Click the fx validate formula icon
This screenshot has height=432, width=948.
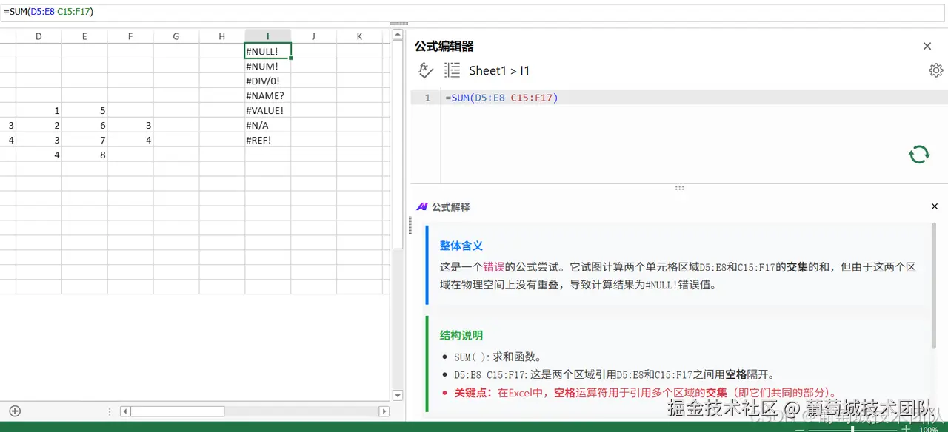(425, 70)
